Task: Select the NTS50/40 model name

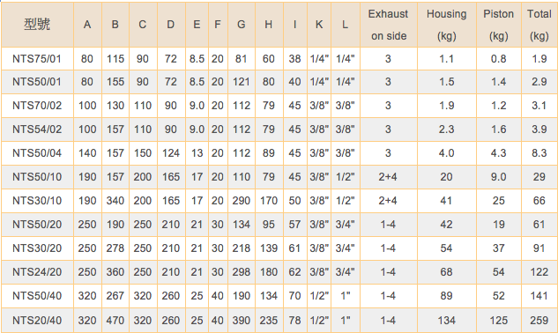Action: (37, 296)
